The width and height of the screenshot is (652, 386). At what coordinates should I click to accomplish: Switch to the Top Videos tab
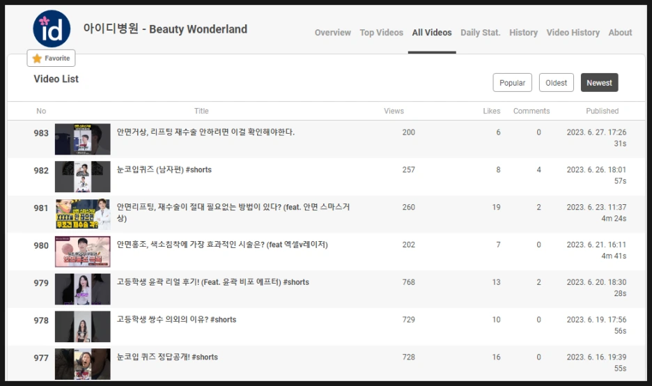381,33
